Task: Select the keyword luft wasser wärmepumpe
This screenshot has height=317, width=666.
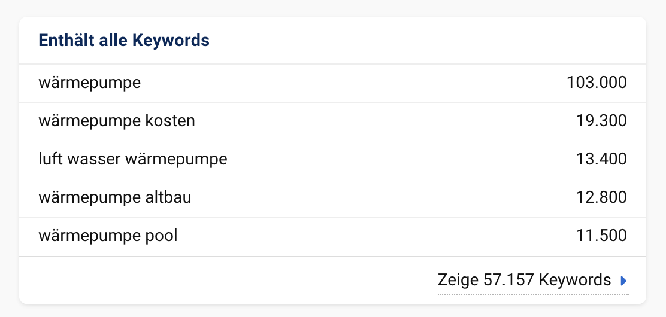Action: (x=133, y=159)
